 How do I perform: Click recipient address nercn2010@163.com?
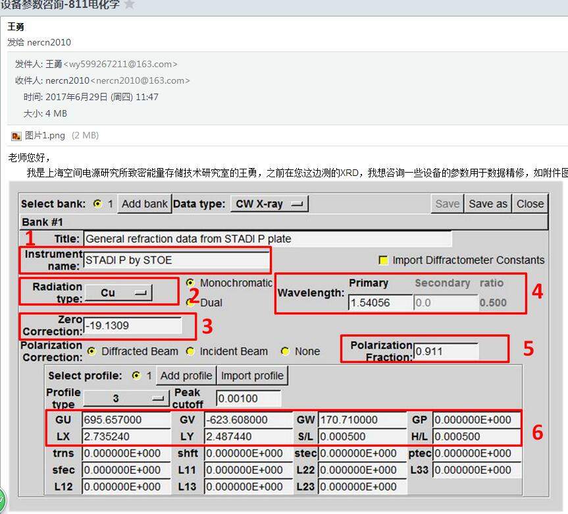point(140,80)
